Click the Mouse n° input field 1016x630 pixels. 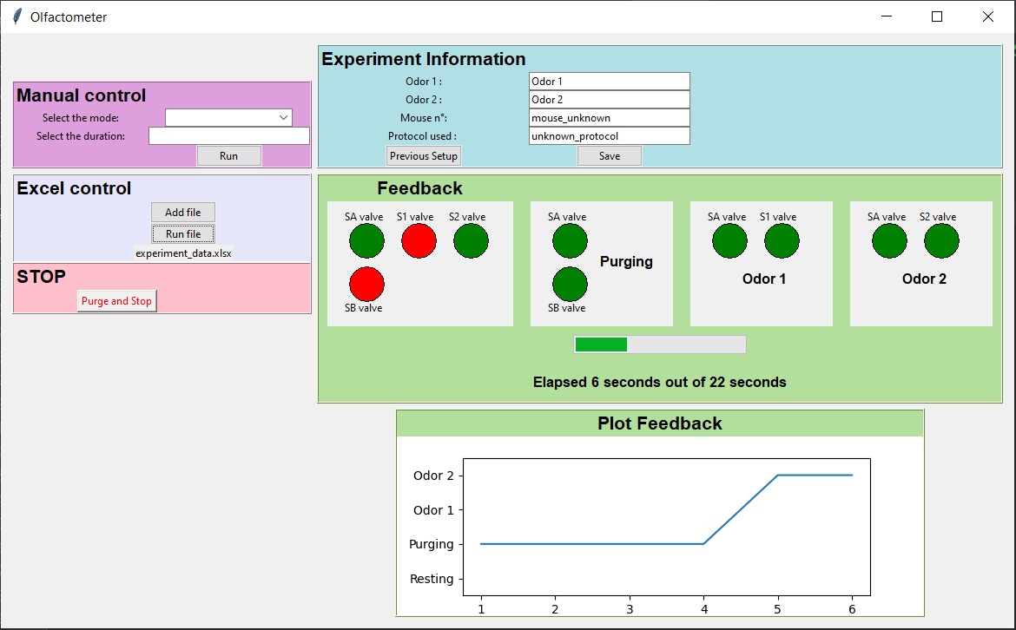(x=609, y=118)
